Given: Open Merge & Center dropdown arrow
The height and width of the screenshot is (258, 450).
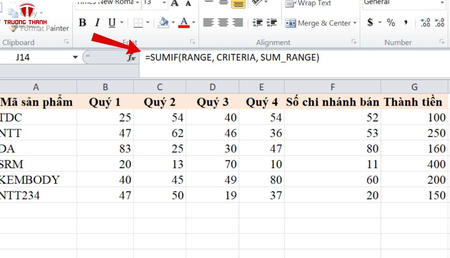Looking at the screenshot, I should point(355,23).
